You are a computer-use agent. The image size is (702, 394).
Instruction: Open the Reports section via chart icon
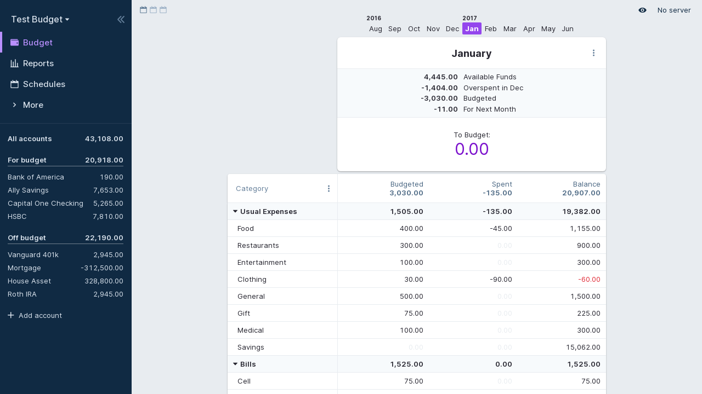(14, 63)
